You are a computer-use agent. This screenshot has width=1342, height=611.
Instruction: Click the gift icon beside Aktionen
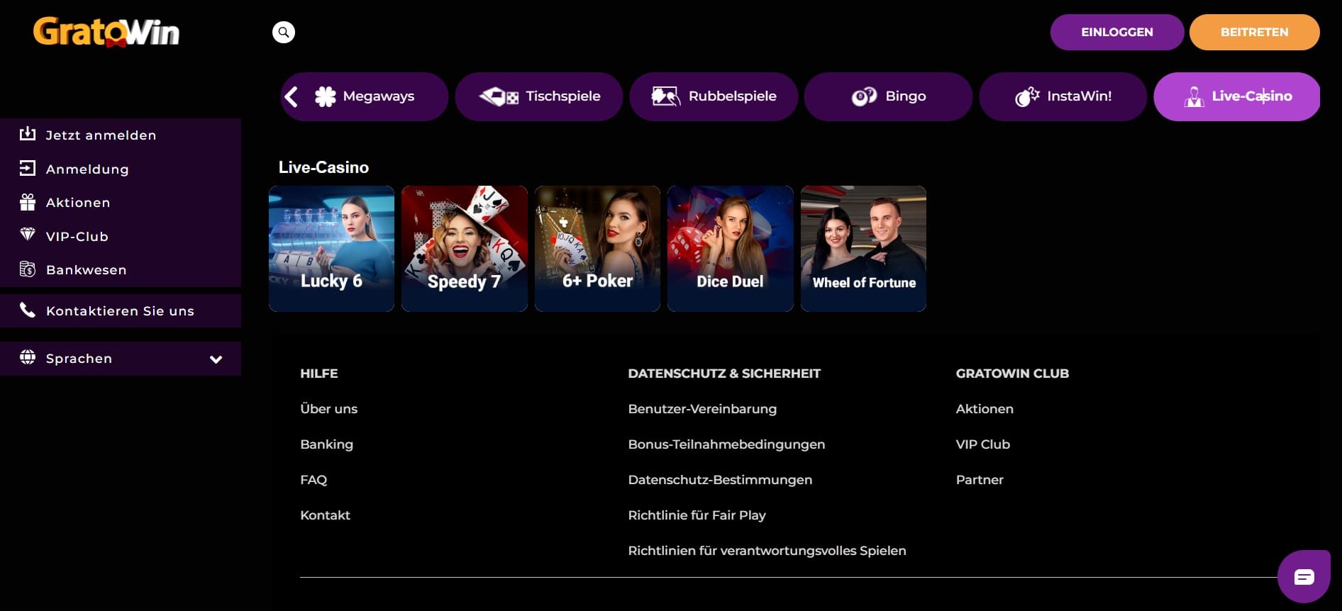pyautogui.click(x=28, y=203)
